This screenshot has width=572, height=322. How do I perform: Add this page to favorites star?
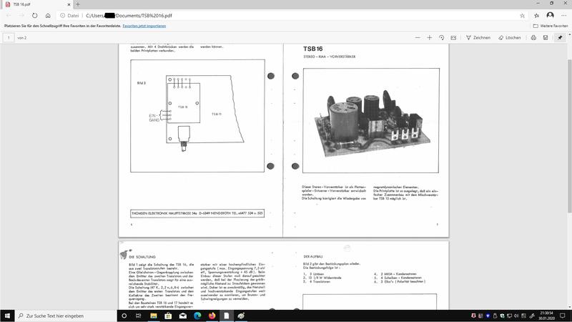(523, 15)
